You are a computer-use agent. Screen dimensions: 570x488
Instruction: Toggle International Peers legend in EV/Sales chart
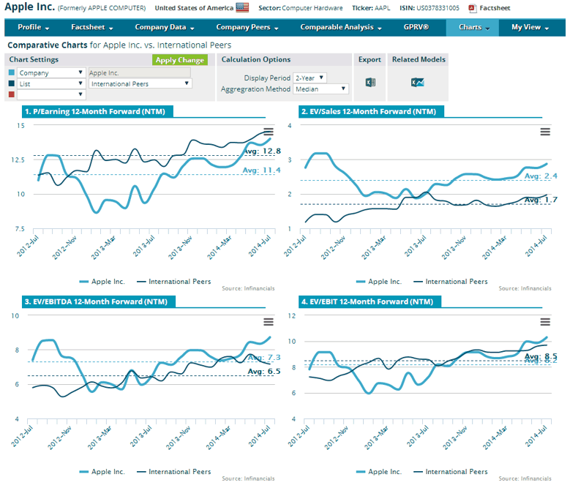coord(451,282)
